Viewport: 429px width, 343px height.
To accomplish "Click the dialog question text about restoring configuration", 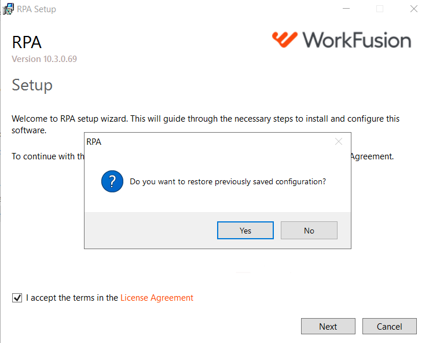I will [228, 181].
